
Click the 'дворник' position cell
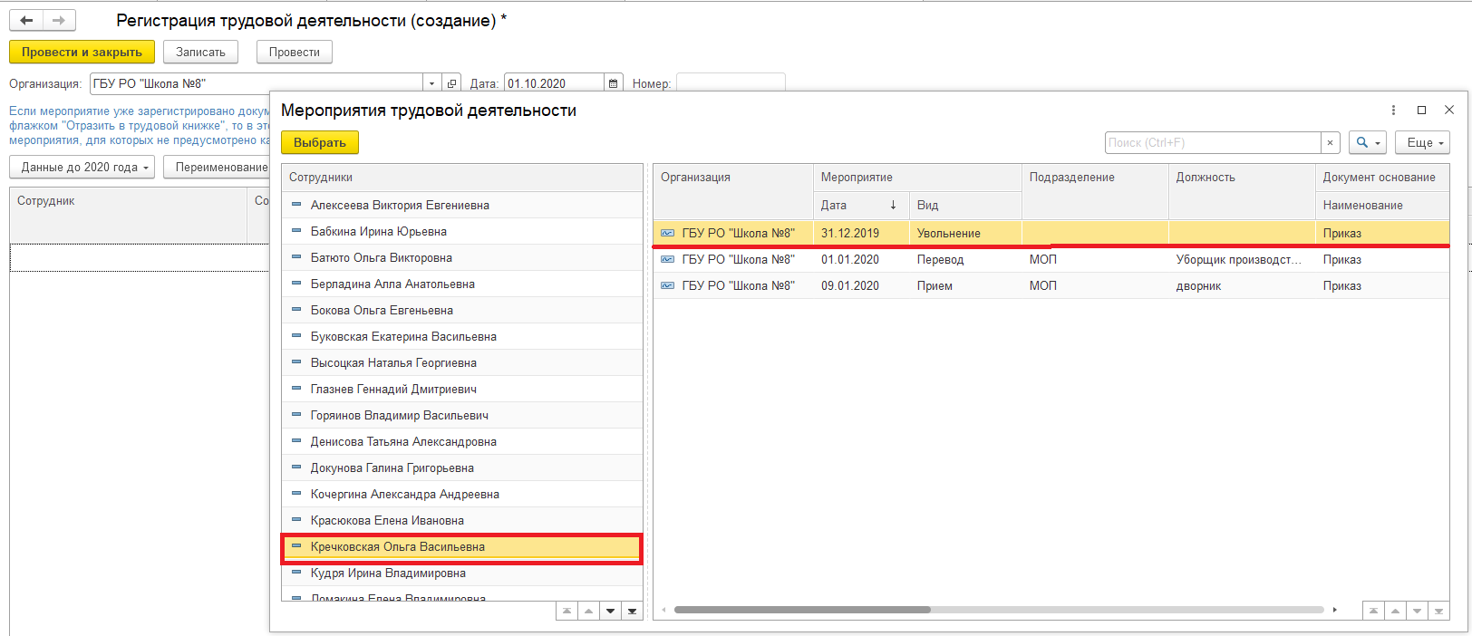coord(1242,285)
